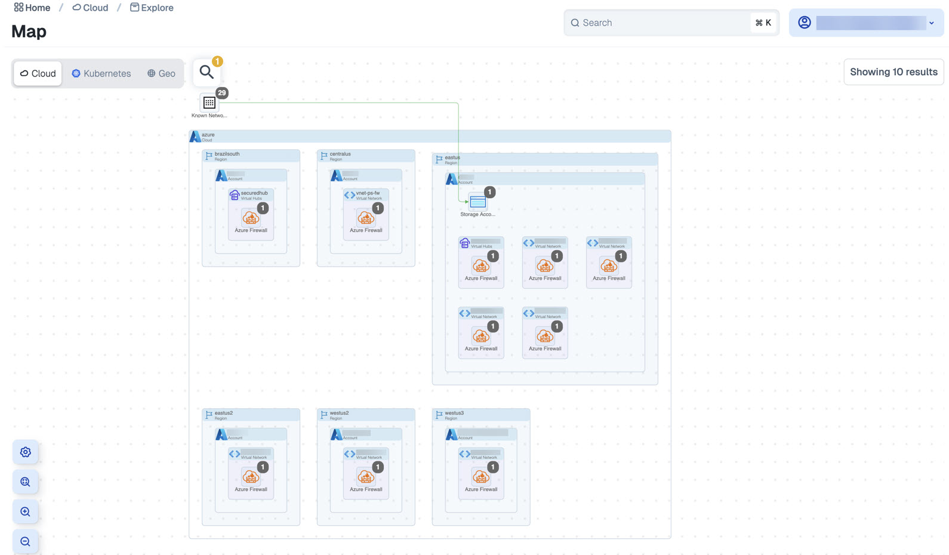This screenshot has height=555, width=949.
Task: Select Virtual Network icon in westus3
Action: tap(464, 454)
